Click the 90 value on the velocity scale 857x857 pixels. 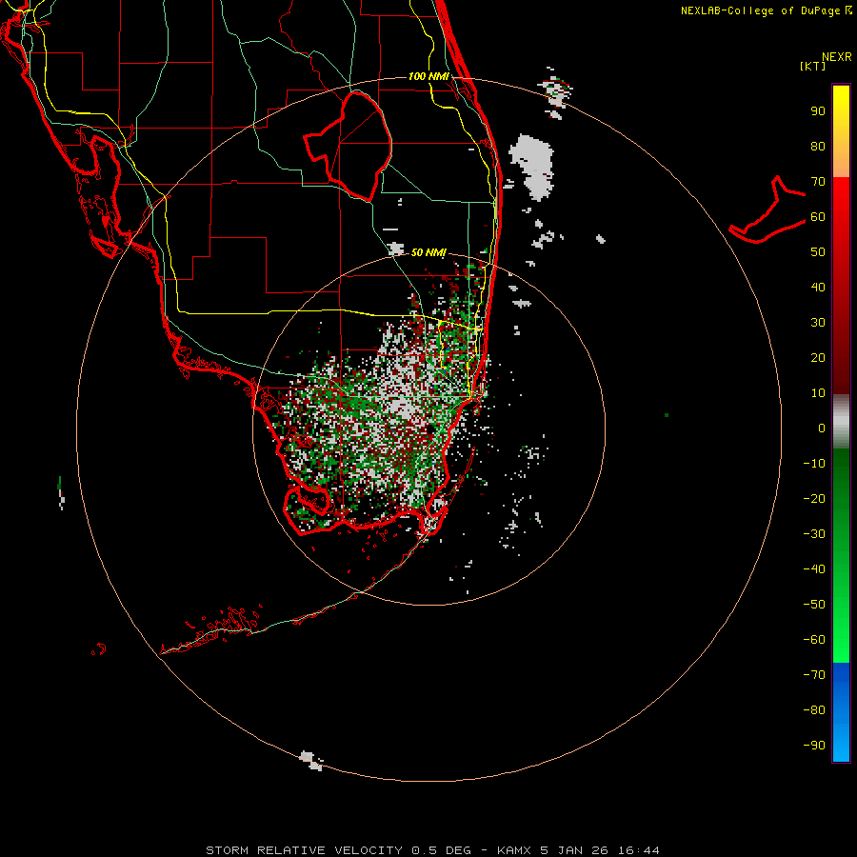point(818,111)
